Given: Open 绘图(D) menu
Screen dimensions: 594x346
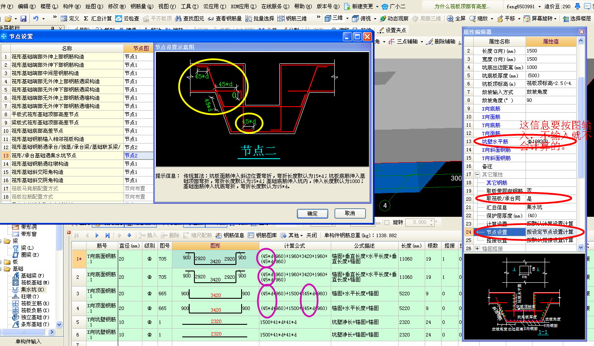Looking at the screenshot, I should [x=94, y=7].
